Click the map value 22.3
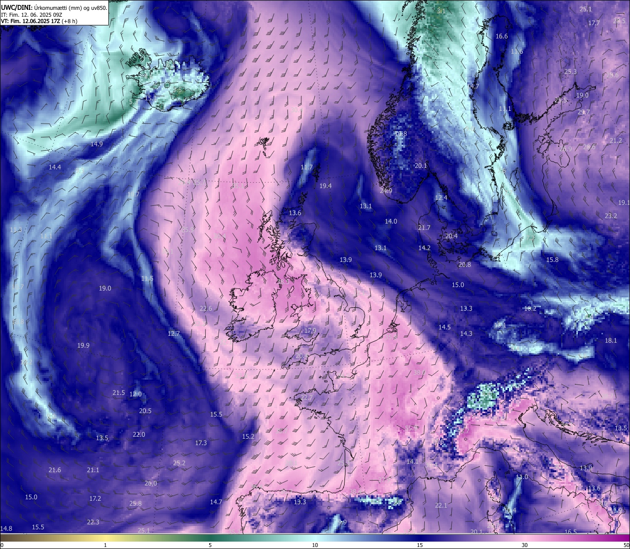 (93, 522)
